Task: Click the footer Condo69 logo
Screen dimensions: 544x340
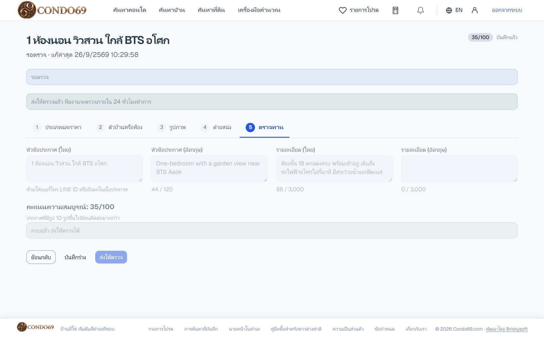Action: (x=35, y=327)
